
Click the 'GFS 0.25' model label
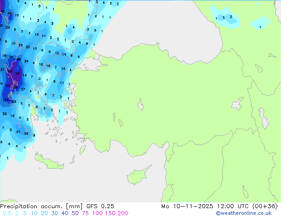click(x=100, y=206)
